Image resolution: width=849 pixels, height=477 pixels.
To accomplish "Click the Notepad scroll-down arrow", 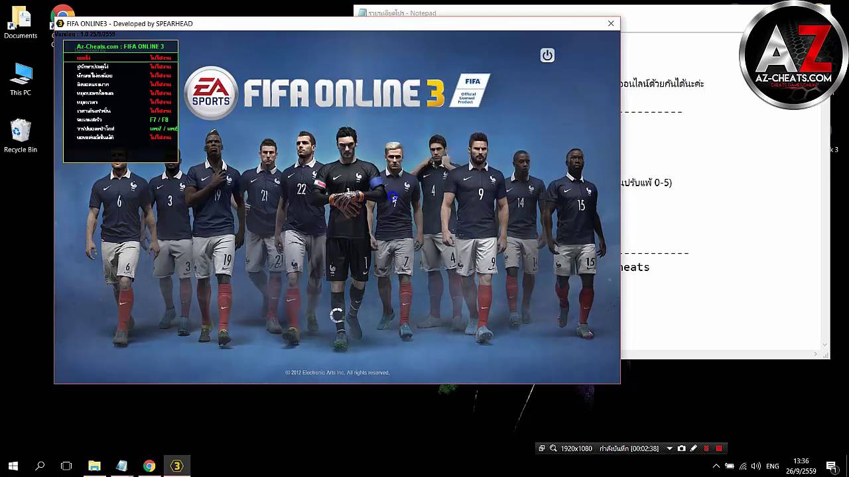I will coord(826,344).
